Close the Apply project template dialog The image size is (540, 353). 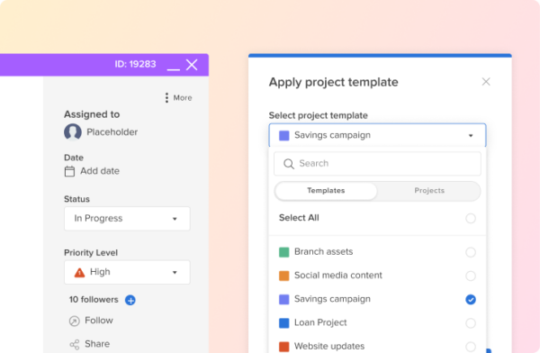click(x=486, y=82)
